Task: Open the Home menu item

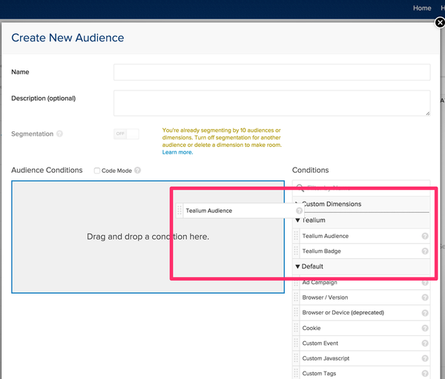Action: pos(422,8)
